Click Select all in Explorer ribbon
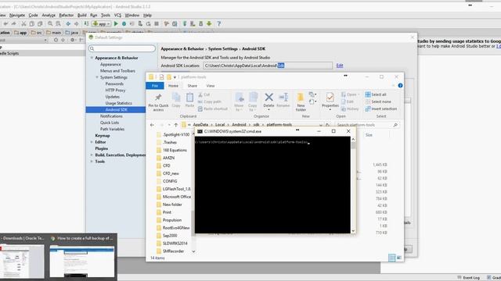Image resolution: width=501 pixels, height=281 pixels. point(376,94)
